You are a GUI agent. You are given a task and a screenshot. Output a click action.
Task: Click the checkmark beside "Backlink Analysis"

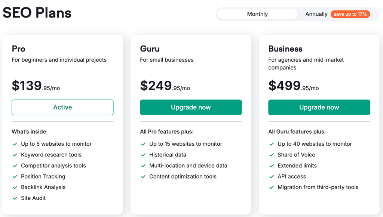click(x=15, y=187)
